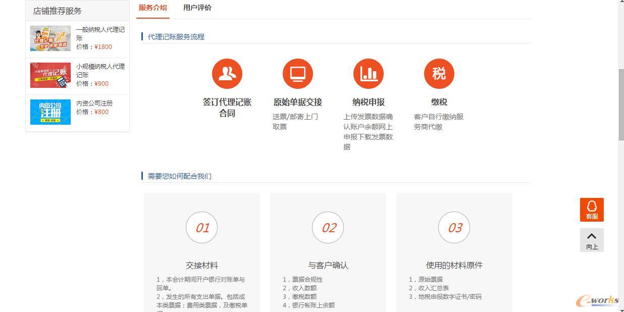
Task: Select the monitor icon for 原始单据交接
Action: coord(298,73)
